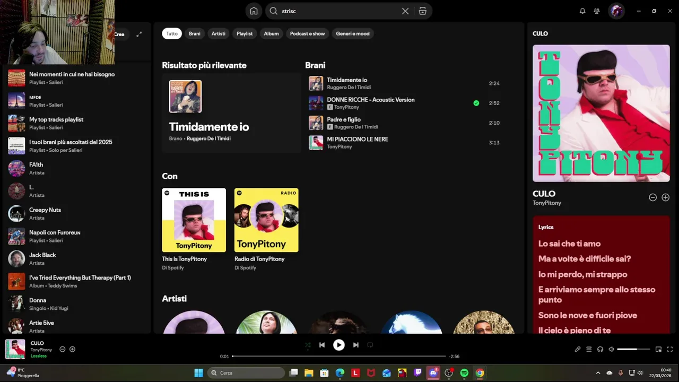Image resolution: width=679 pixels, height=382 pixels.
Task: Open the MFDE playlist in library
Action: tap(77, 101)
